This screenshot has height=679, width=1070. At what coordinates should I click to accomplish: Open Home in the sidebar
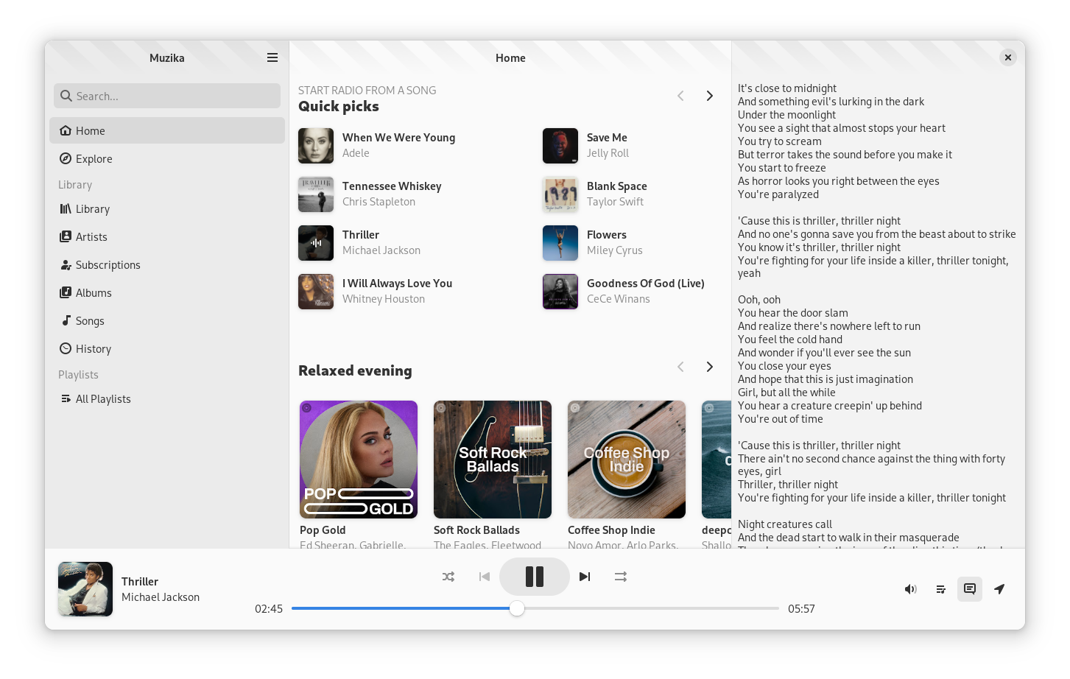[x=167, y=130]
